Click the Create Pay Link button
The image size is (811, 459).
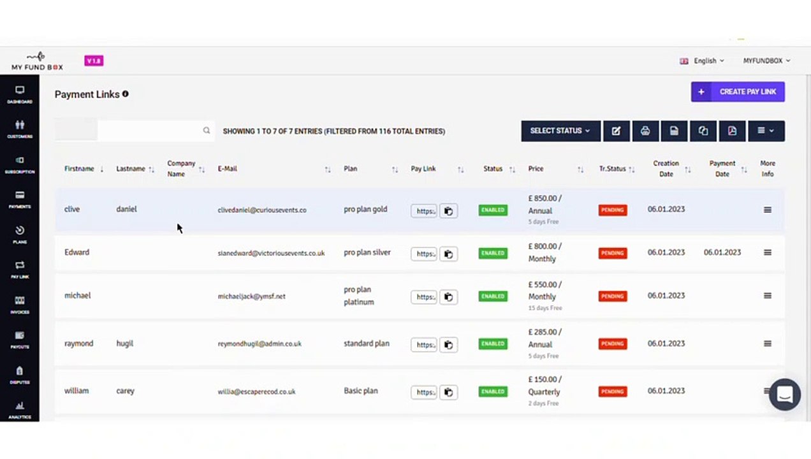(x=738, y=92)
